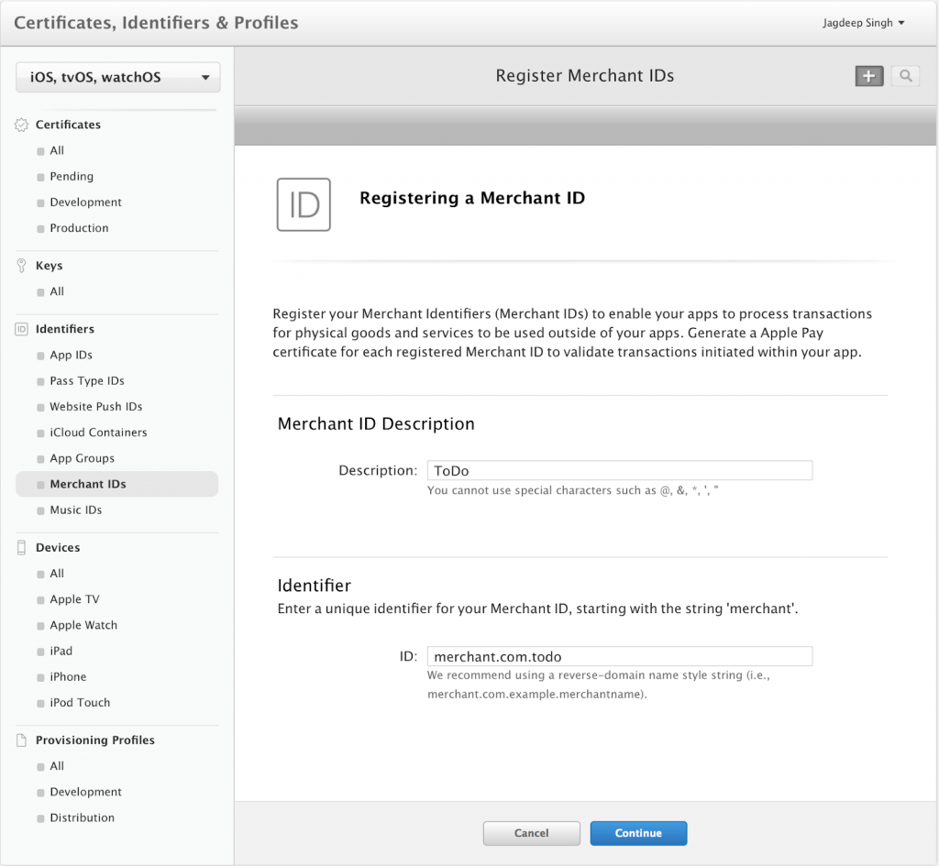Open the Jagdeep Singh account menu

coord(863,23)
